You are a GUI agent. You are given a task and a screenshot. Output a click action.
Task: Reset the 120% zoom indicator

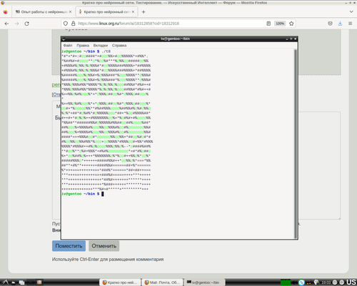[280, 24]
